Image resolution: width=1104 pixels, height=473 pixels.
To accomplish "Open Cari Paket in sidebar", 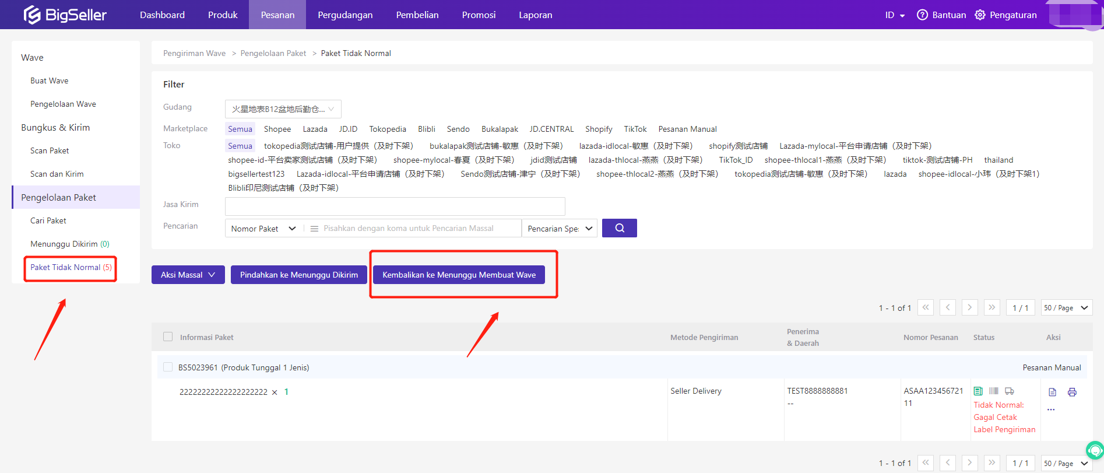I will pos(48,220).
